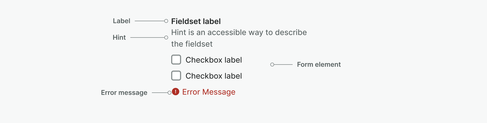Click the connector line next to 'Hint' annotation
The image size is (487, 123).
[147, 38]
